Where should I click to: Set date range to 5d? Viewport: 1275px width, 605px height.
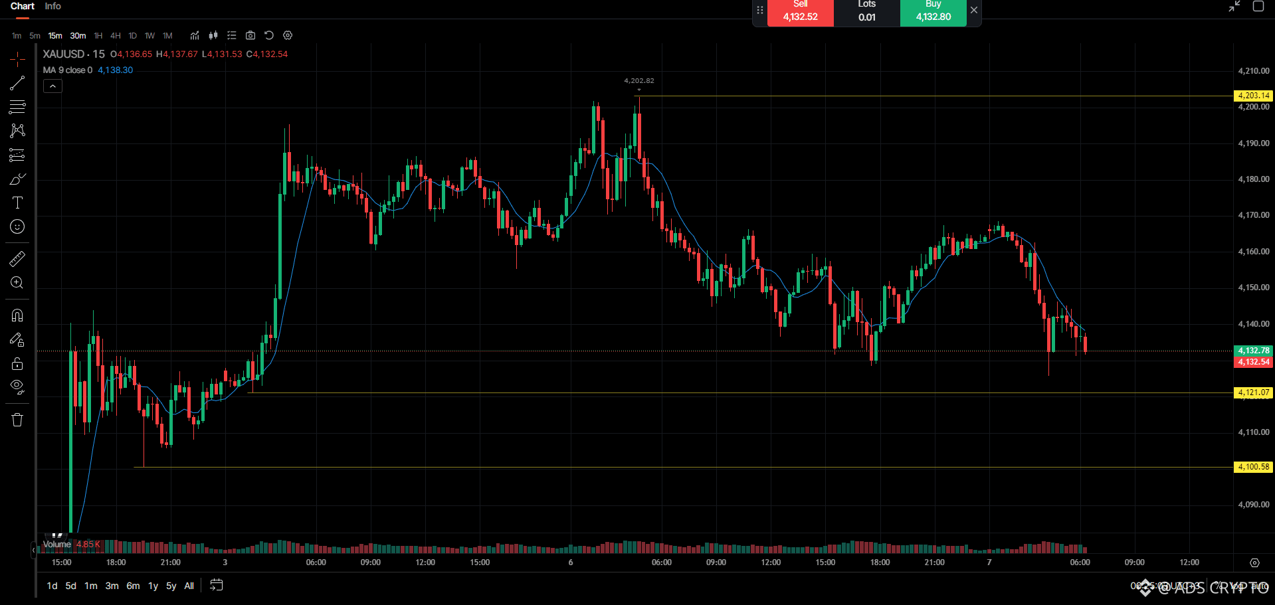pyautogui.click(x=71, y=586)
